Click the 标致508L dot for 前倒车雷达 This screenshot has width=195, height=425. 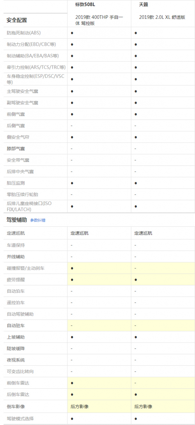point(72,383)
